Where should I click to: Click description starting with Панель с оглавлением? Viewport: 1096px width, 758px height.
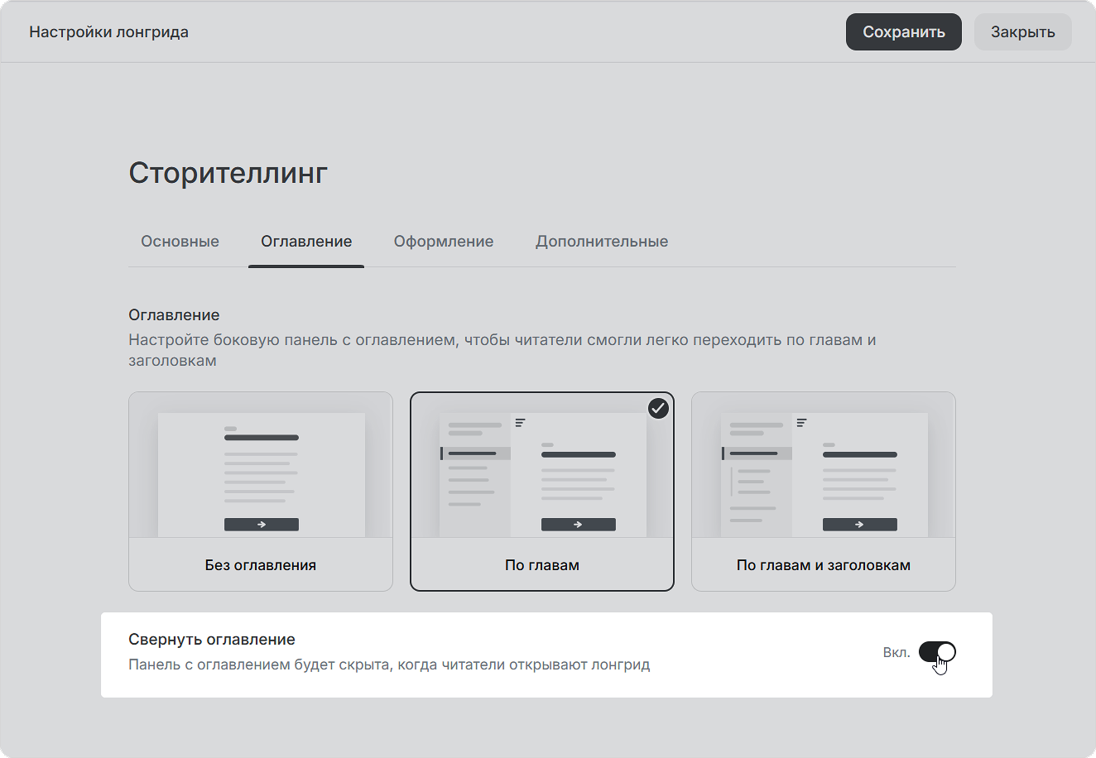point(389,664)
